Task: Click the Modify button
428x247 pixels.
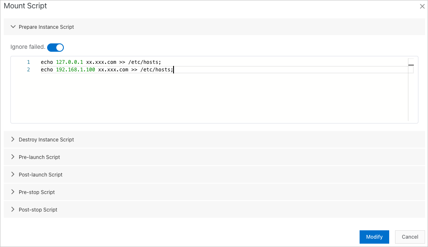Action: [x=374, y=237]
